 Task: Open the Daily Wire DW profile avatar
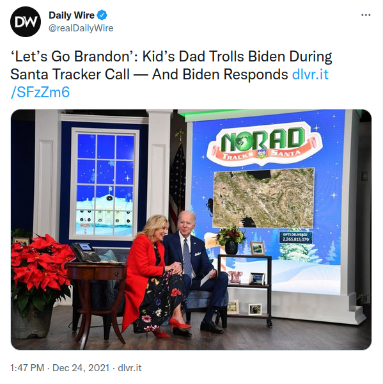click(x=26, y=22)
